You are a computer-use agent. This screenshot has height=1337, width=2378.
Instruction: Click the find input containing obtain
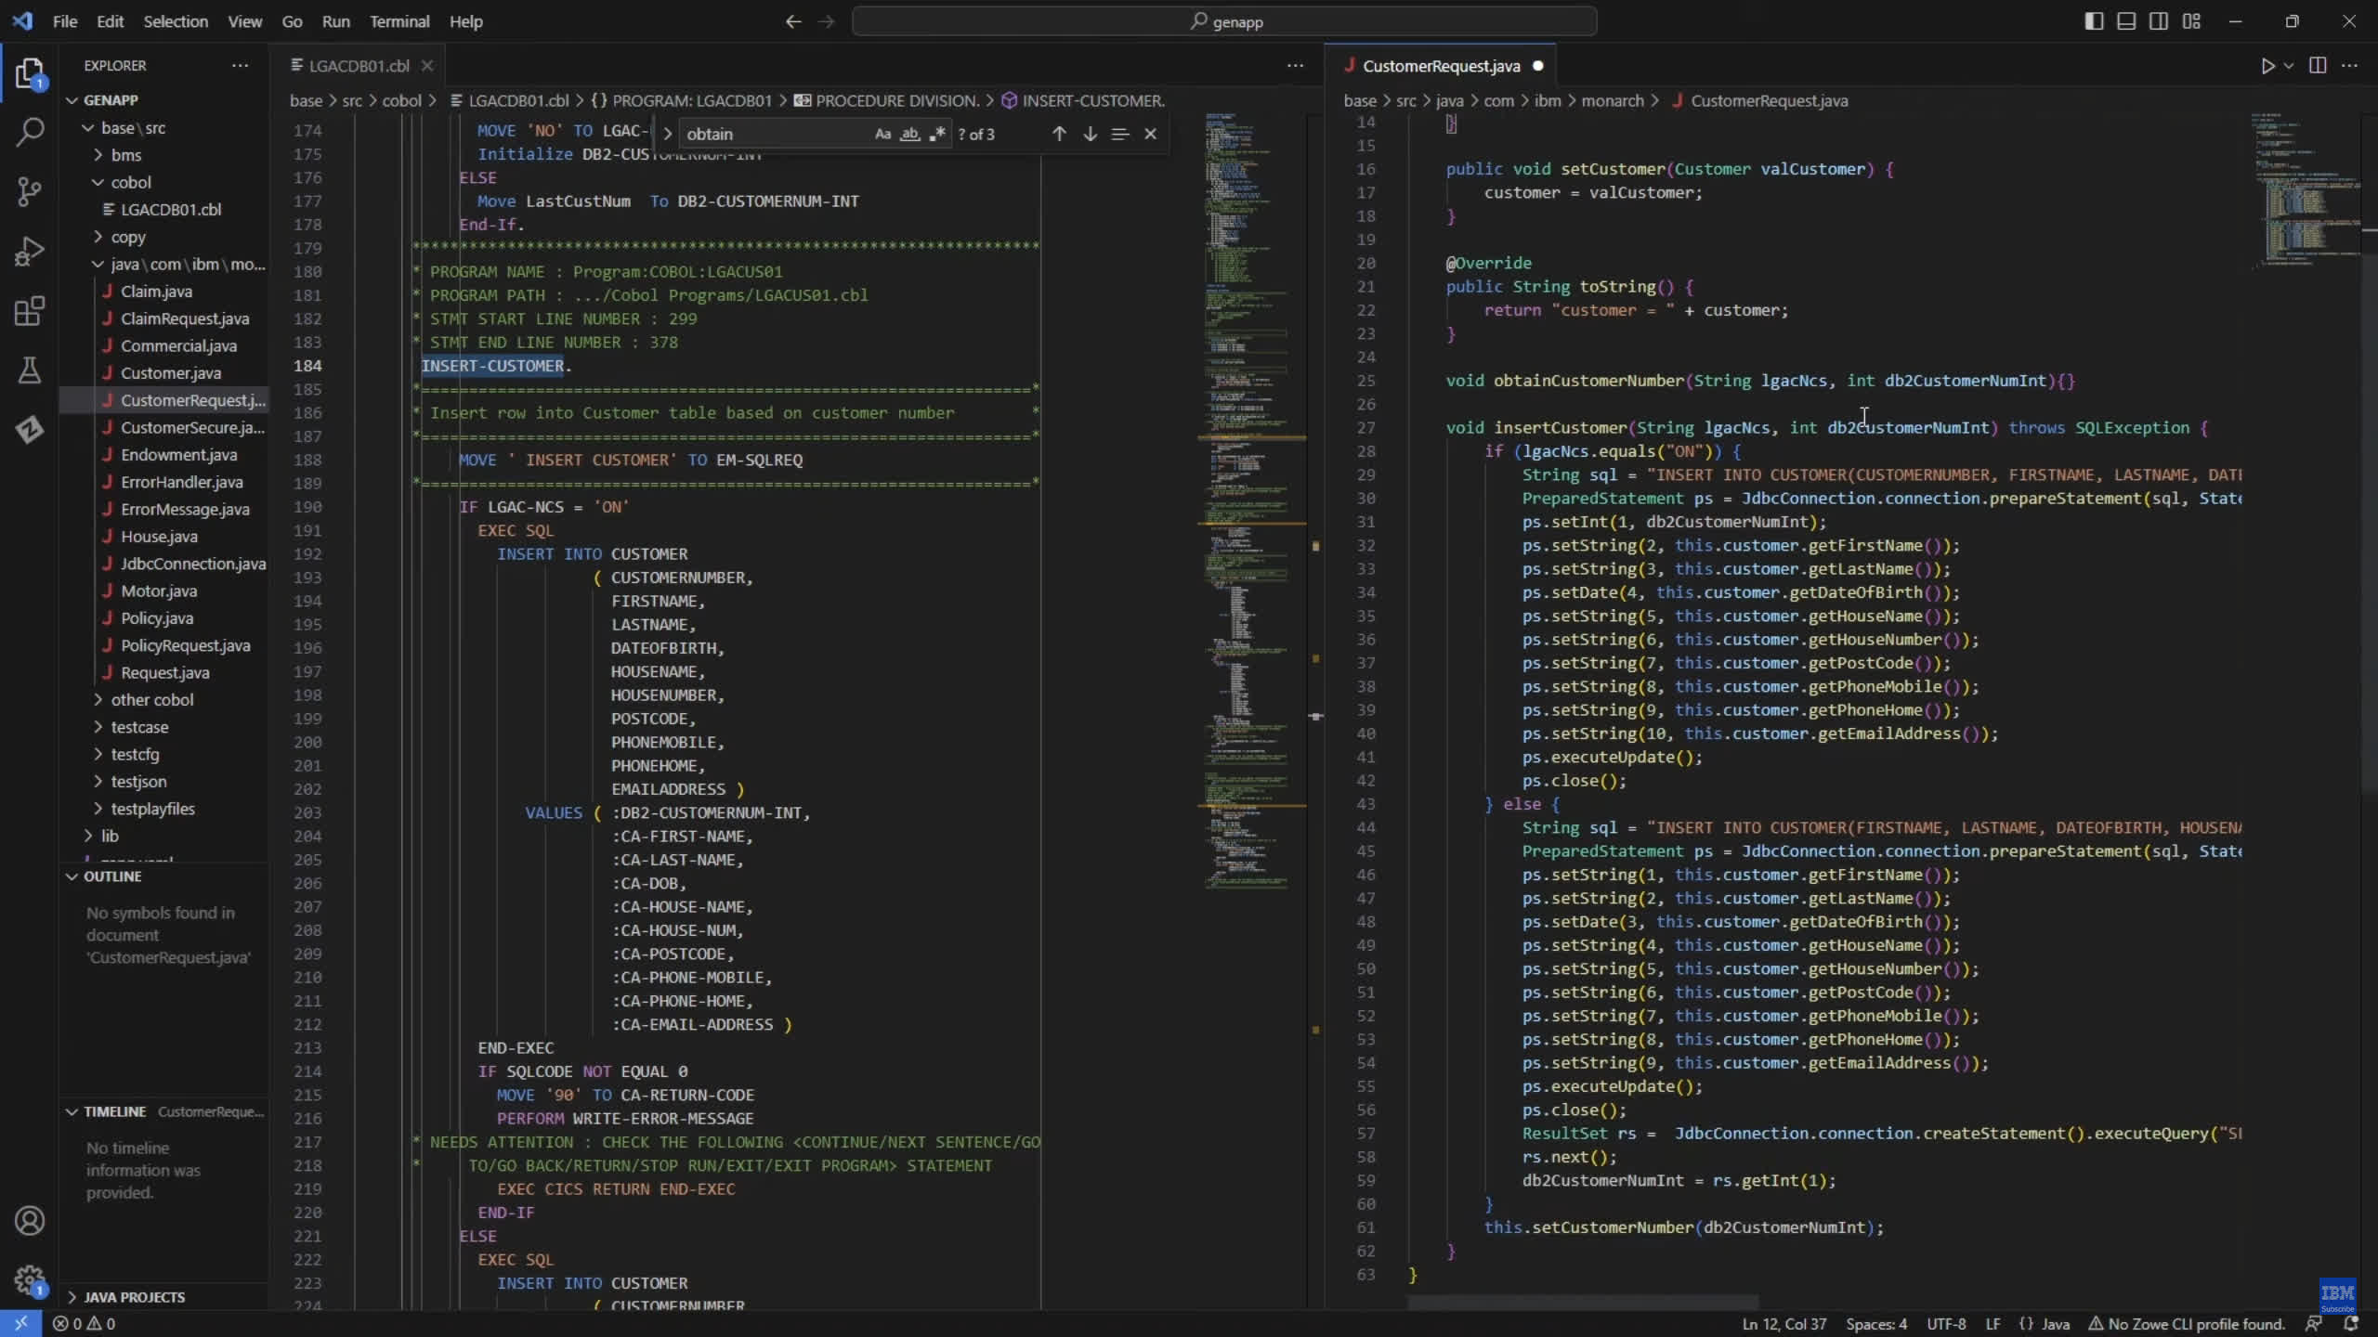click(771, 134)
